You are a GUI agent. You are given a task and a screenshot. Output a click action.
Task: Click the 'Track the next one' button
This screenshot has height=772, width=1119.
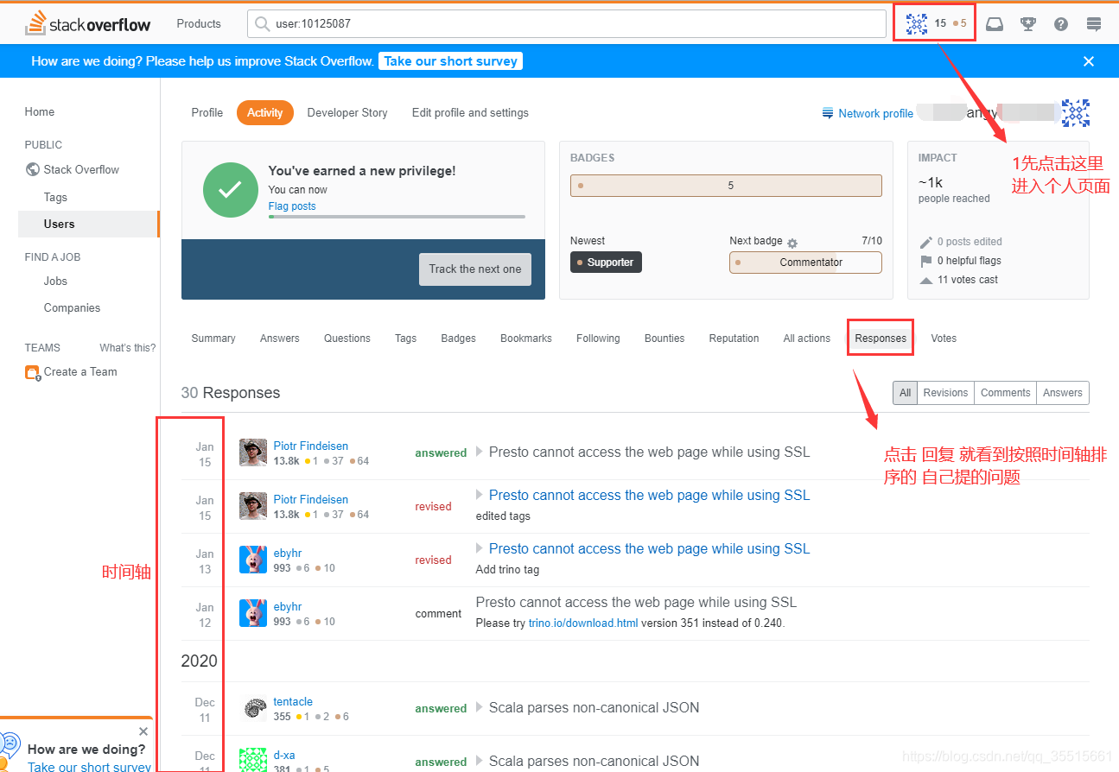pyautogui.click(x=474, y=269)
